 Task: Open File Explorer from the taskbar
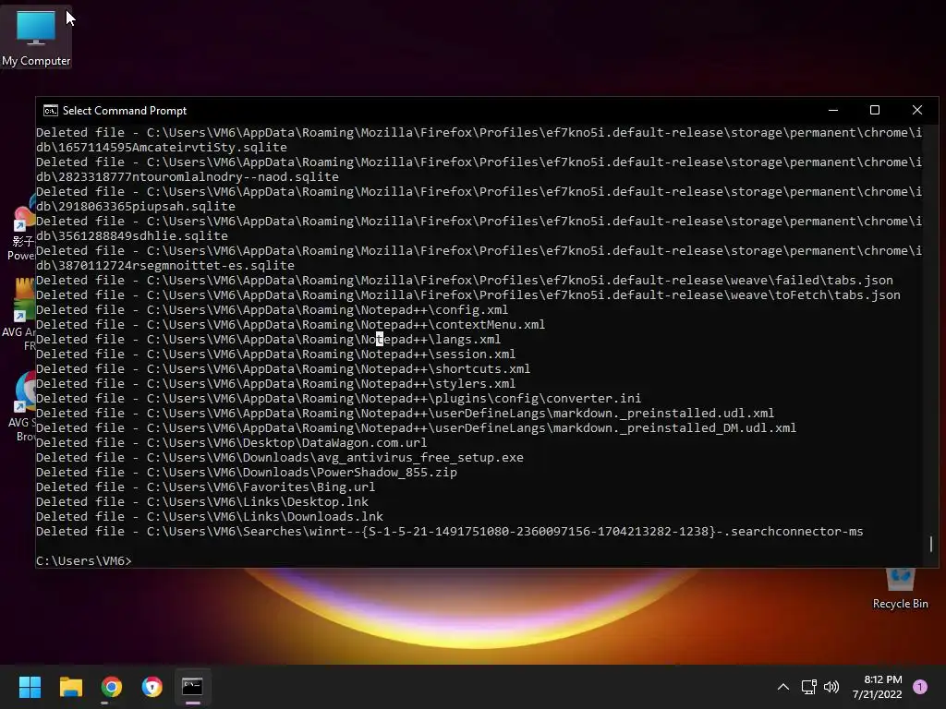tap(70, 687)
